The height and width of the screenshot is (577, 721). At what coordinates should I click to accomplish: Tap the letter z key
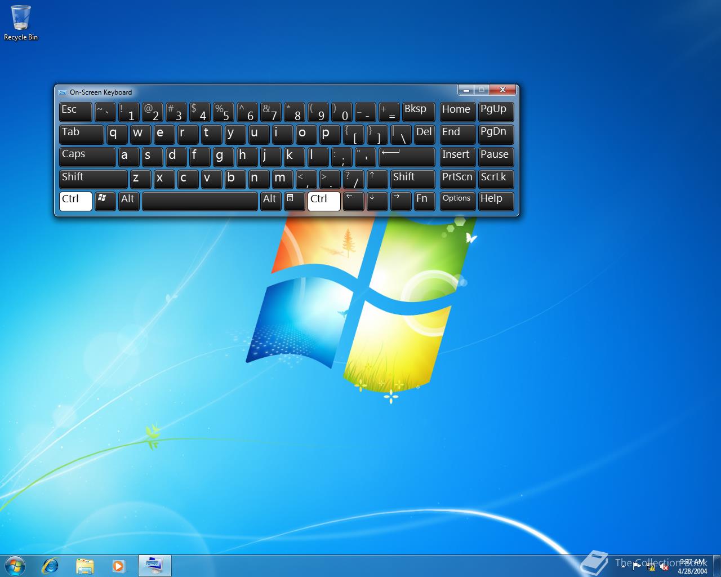pos(140,179)
